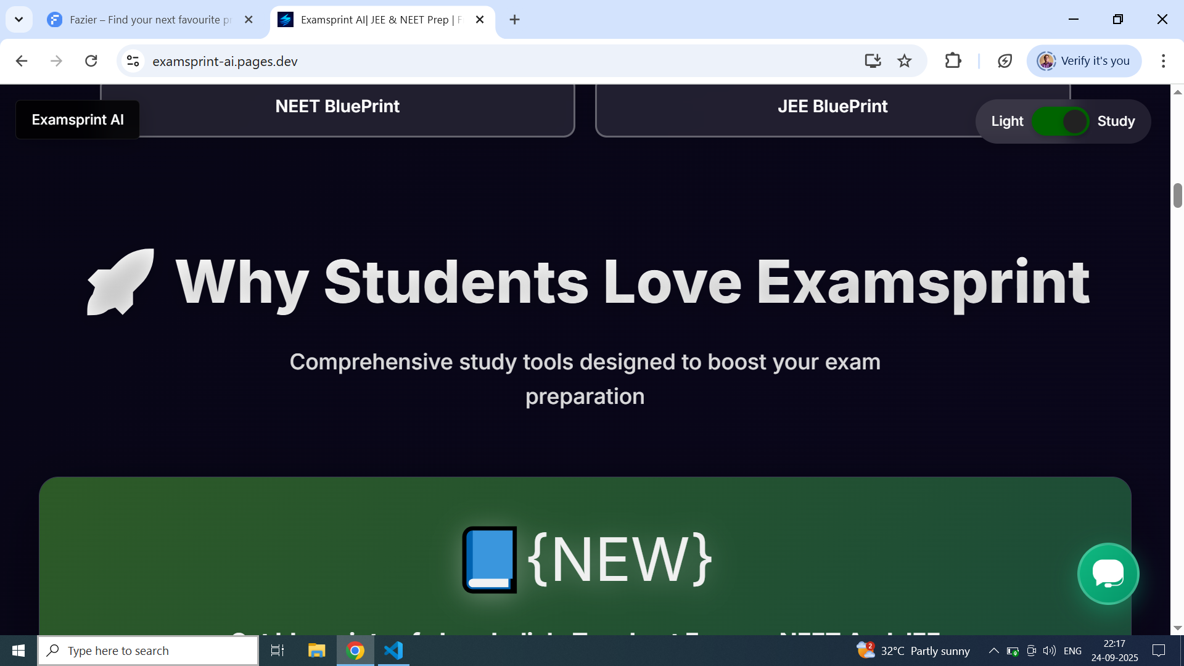The height and width of the screenshot is (666, 1184).
Task: View site information icon
Action: [x=133, y=61]
